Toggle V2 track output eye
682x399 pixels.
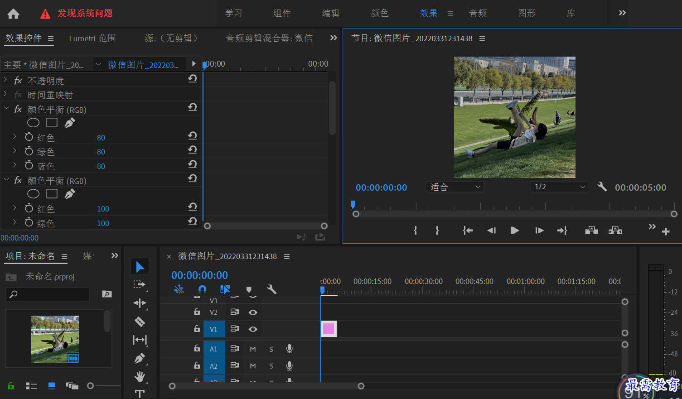click(x=253, y=312)
